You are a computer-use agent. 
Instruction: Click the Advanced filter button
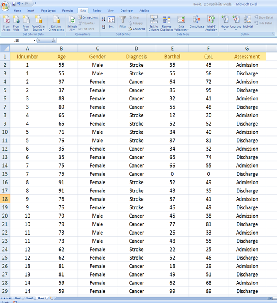137,29
